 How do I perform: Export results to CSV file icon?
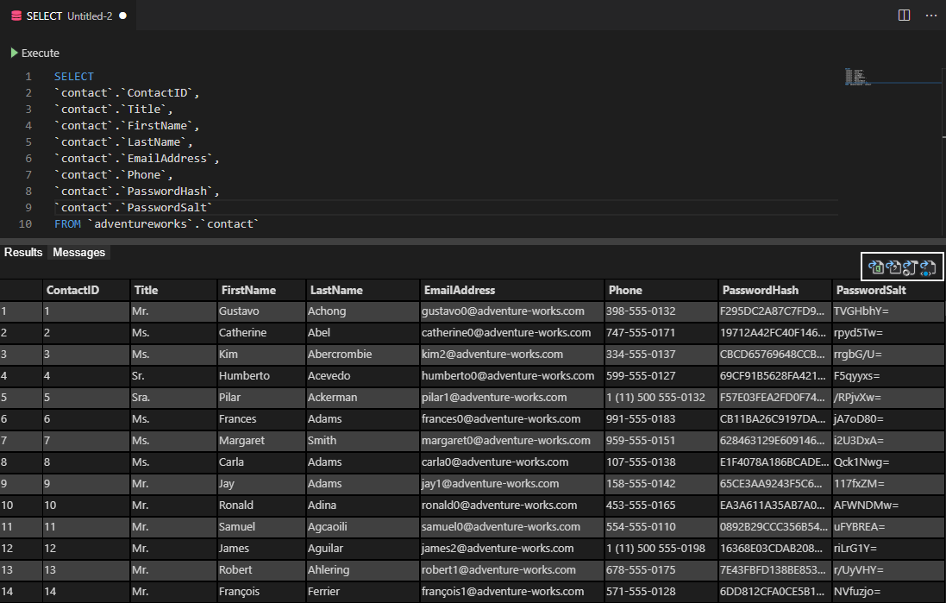point(893,267)
